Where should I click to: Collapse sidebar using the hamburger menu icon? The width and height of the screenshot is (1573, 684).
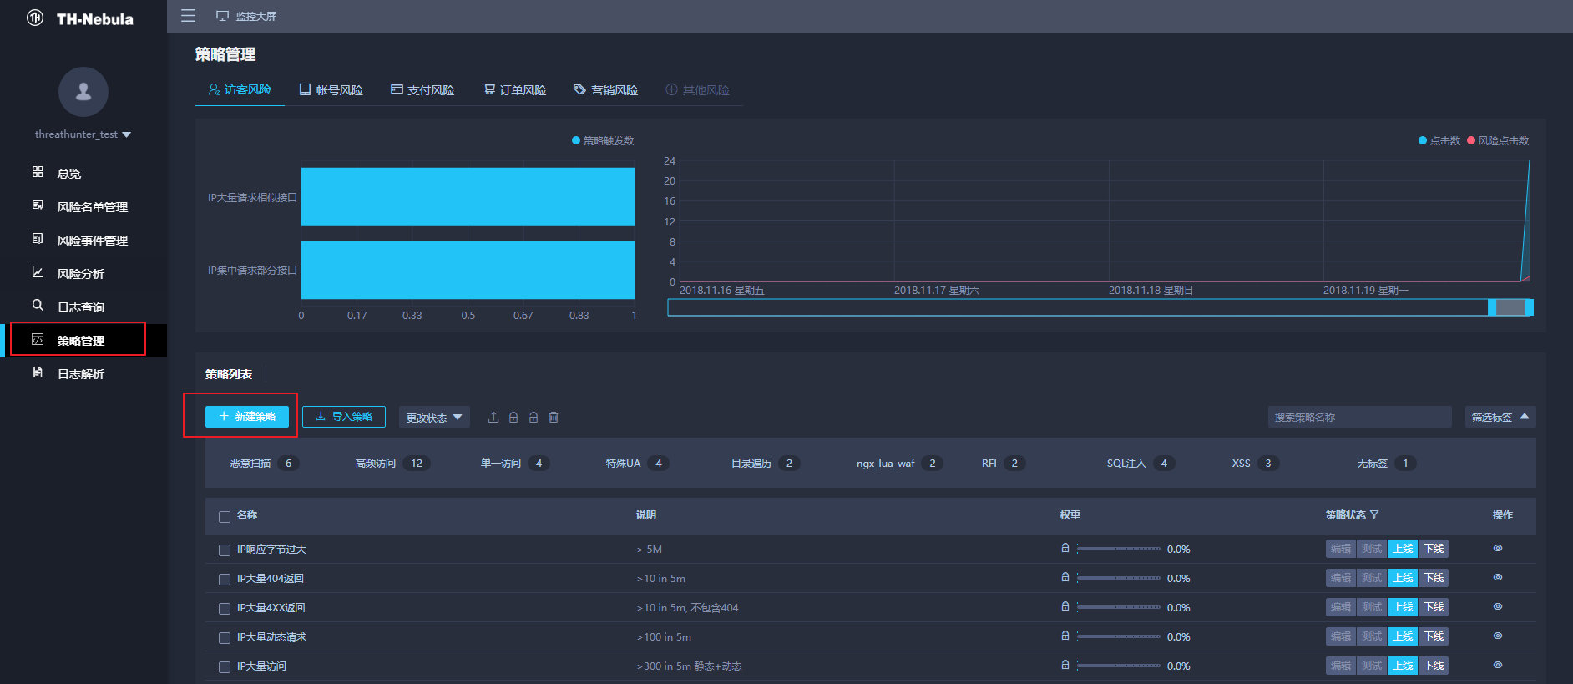188,16
